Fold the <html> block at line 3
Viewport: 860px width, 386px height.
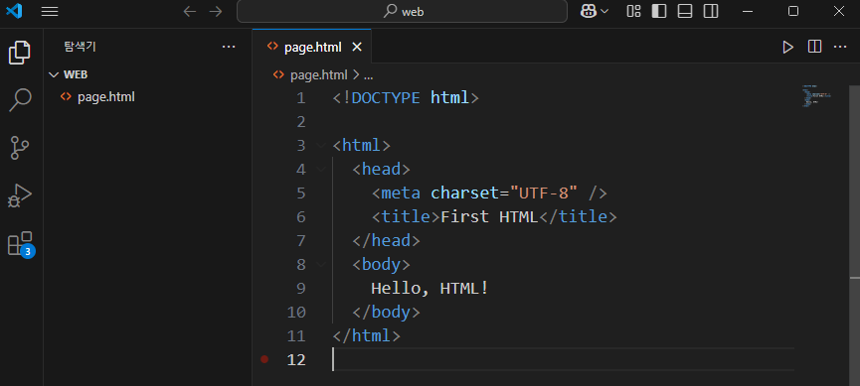click(x=320, y=146)
